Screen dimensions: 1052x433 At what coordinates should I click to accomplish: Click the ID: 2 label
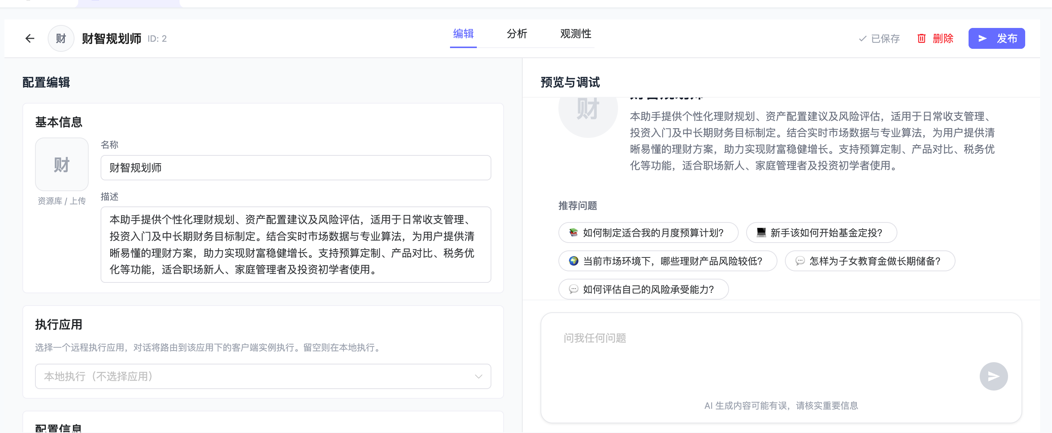point(157,39)
